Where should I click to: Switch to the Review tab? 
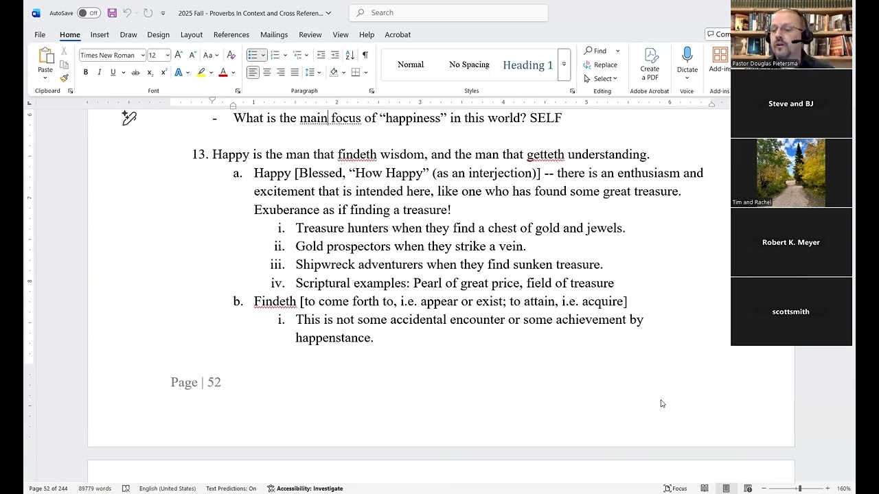(x=310, y=34)
